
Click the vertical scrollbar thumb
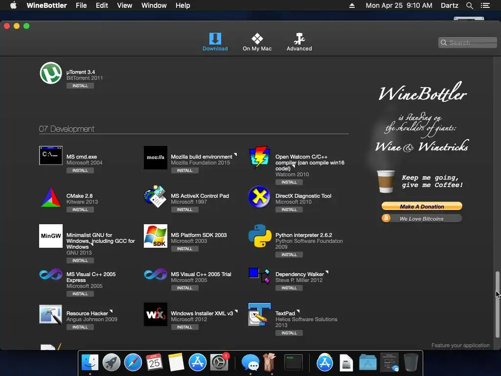click(497, 305)
